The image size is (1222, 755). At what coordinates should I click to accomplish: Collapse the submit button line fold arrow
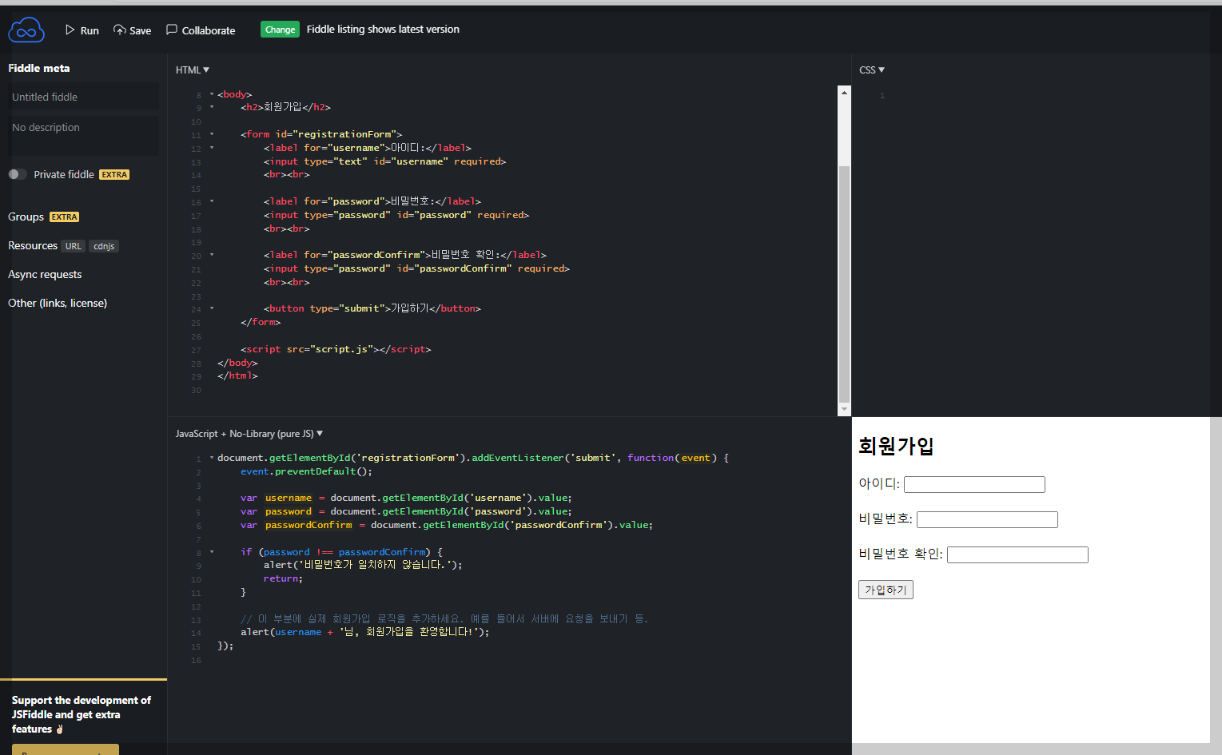pos(212,308)
